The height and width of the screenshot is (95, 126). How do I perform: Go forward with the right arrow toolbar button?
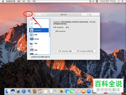coord(40,14)
